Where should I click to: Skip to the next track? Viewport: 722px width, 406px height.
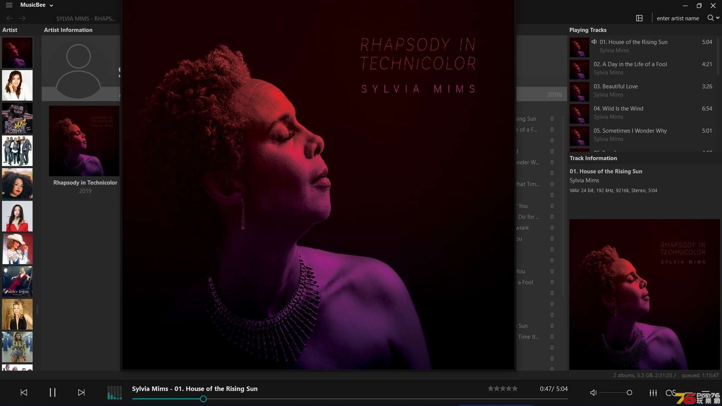coord(81,392)
